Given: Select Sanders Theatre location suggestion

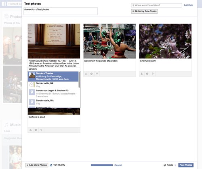Looking at the screenshot, I should click(53, 76).
